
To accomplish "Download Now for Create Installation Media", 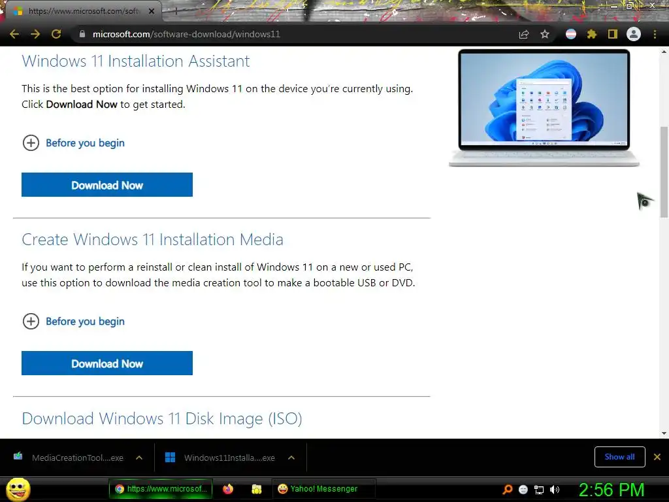I will click(107, 363).
